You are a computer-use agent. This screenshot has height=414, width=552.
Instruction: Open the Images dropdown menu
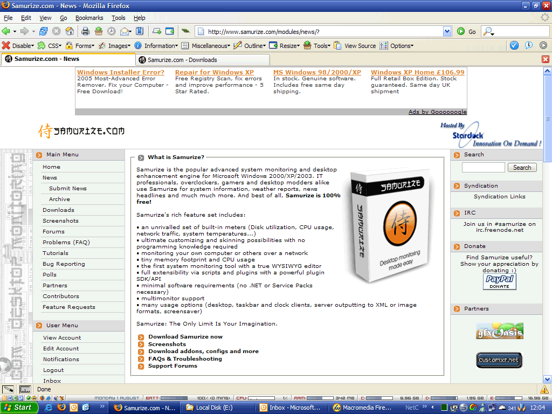[115, 46]
